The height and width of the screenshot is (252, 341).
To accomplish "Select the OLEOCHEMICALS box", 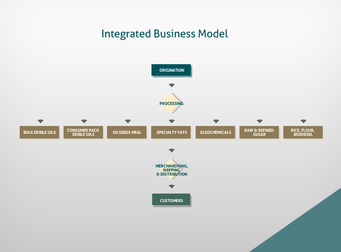I will coord(215,132).
